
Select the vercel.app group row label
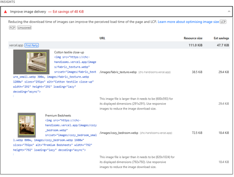[16, 45]
